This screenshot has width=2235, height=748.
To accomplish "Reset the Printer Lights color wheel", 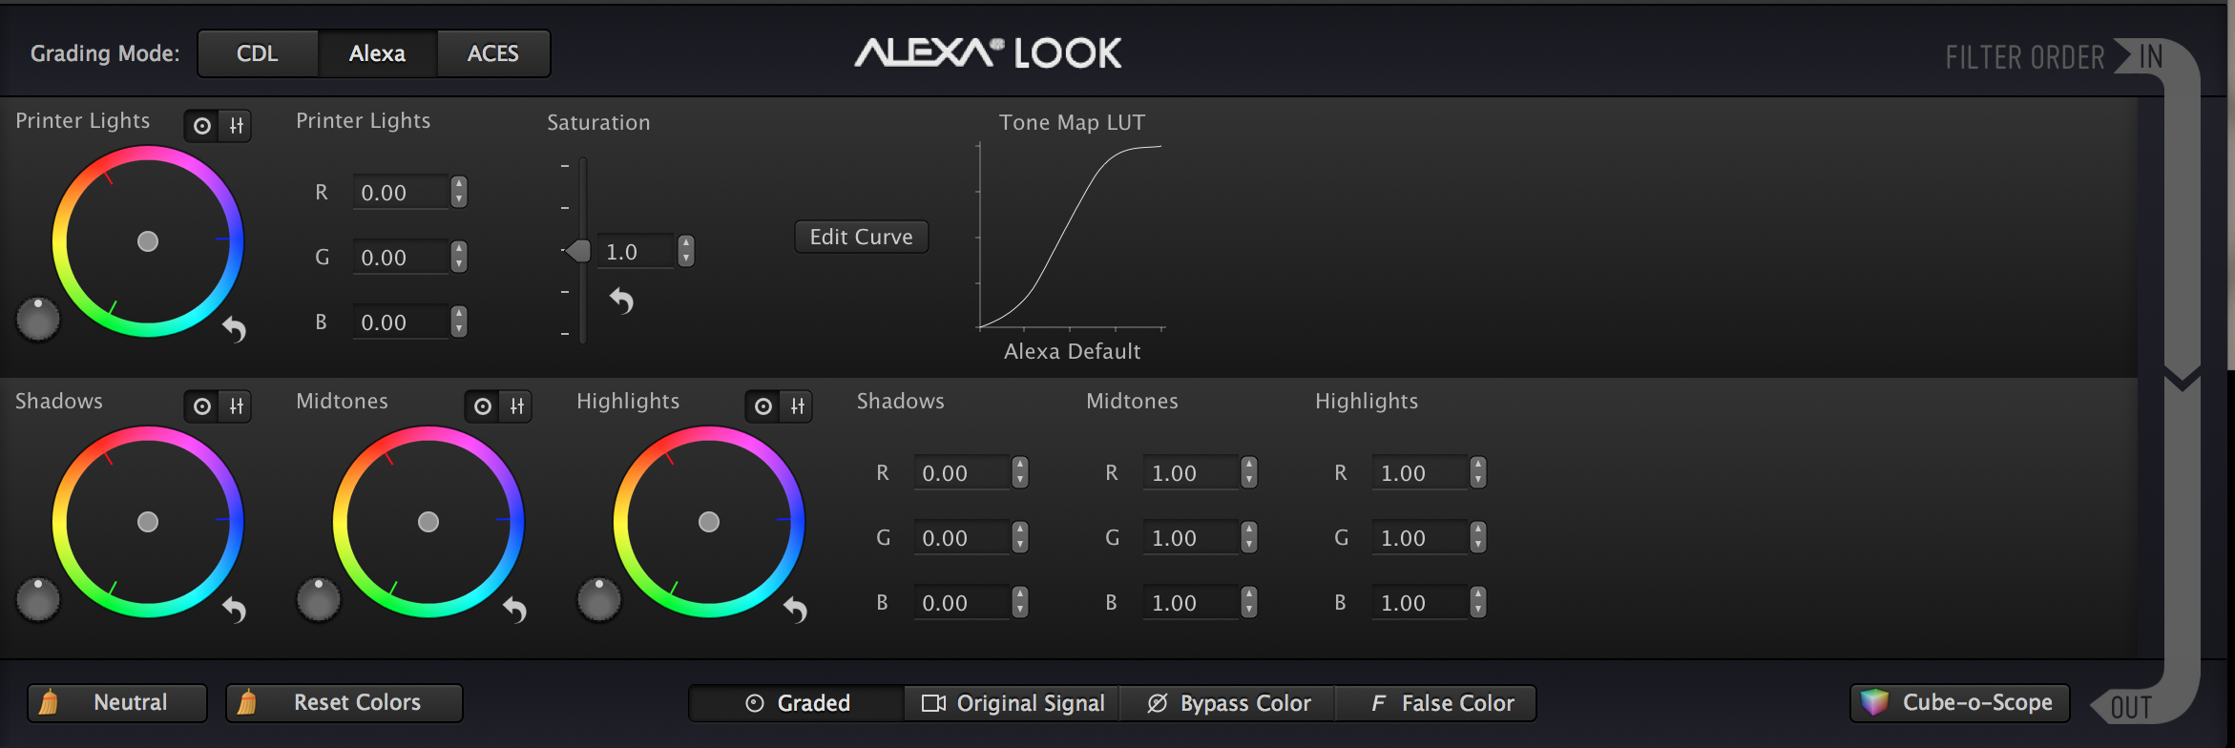I will [x=235, y=330].
